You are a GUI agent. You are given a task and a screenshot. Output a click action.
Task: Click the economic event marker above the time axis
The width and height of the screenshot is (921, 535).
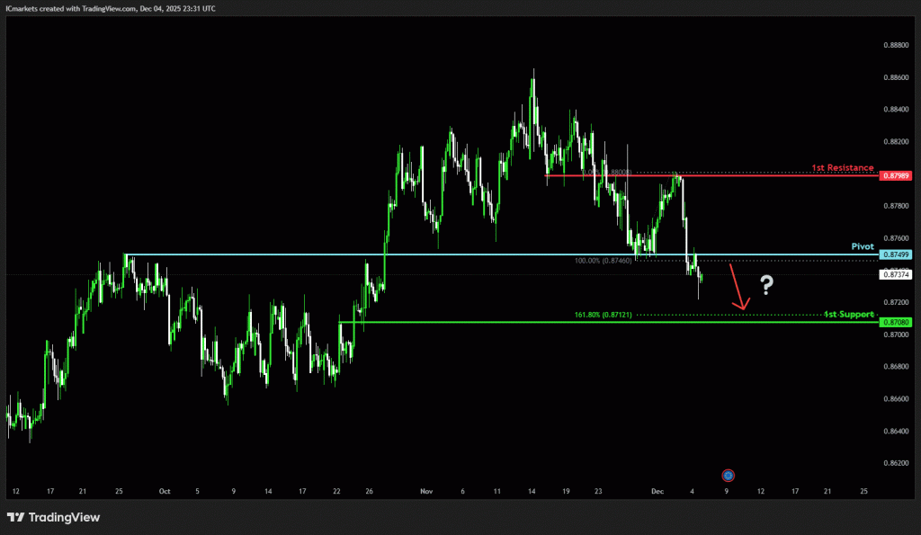[x=729, y=475]
